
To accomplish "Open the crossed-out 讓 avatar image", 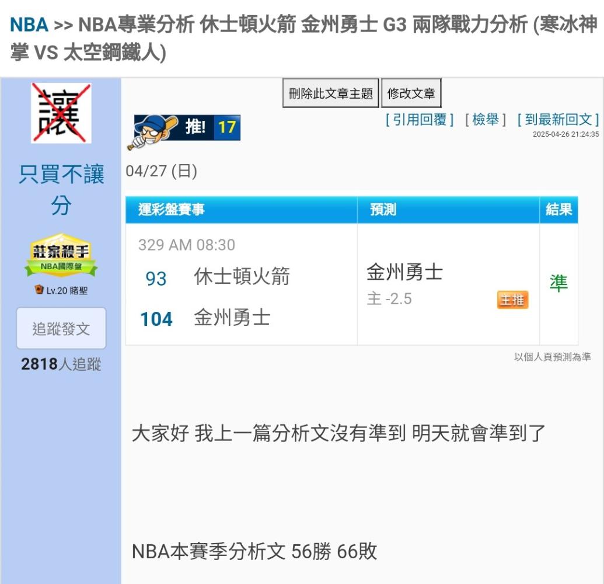I will pyautogui.click(x=61, y=113).
